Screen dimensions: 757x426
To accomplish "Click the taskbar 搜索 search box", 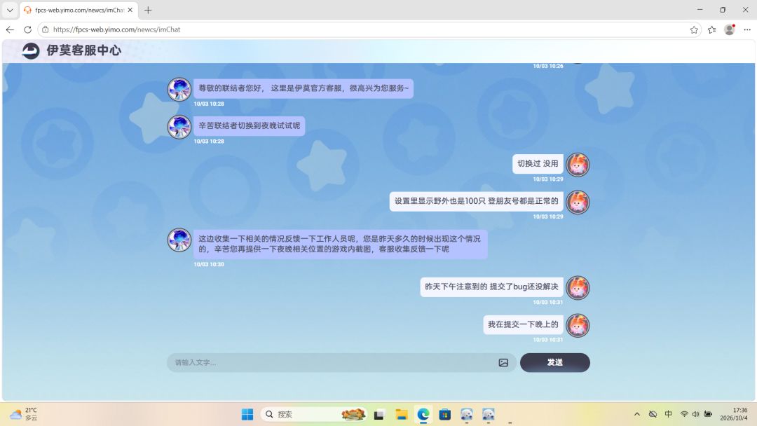I will pos(314,414).
